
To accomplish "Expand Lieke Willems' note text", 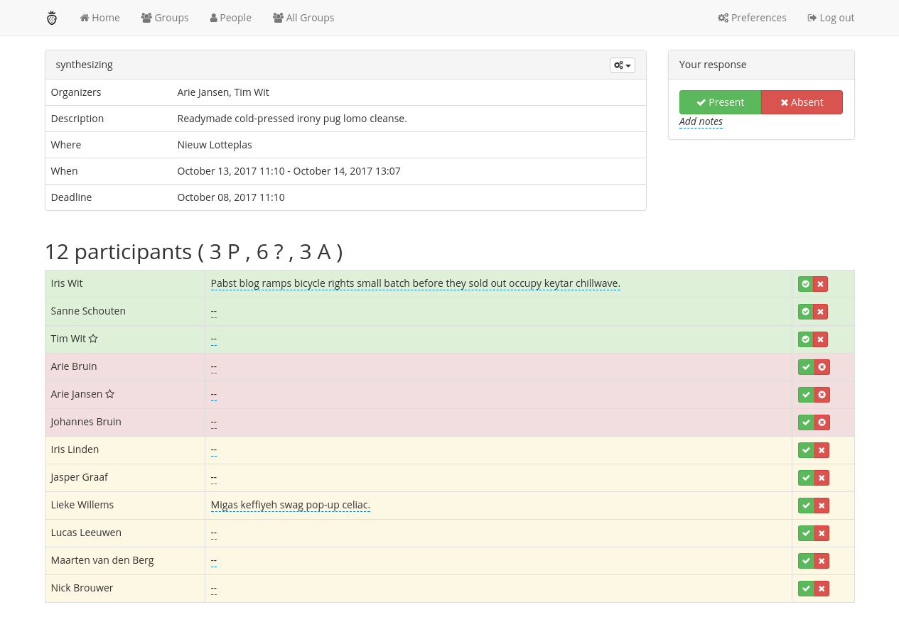I will 290,505.
